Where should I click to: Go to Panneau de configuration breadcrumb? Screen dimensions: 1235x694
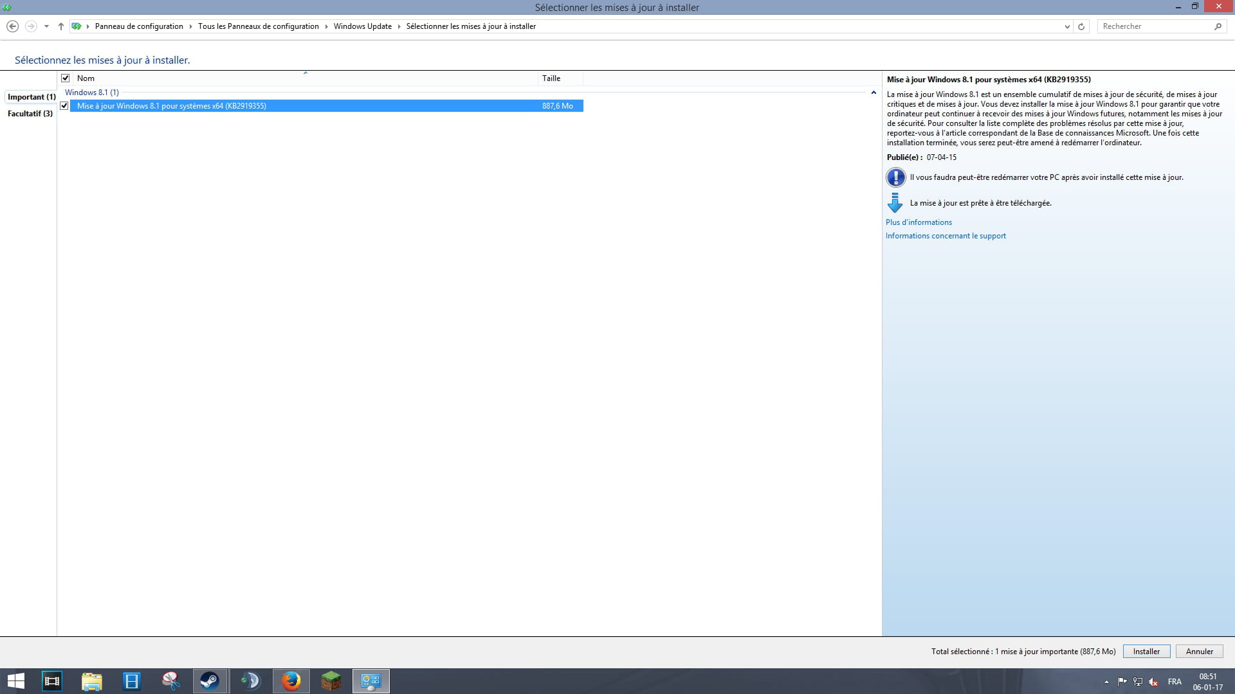tap(139, 26)
